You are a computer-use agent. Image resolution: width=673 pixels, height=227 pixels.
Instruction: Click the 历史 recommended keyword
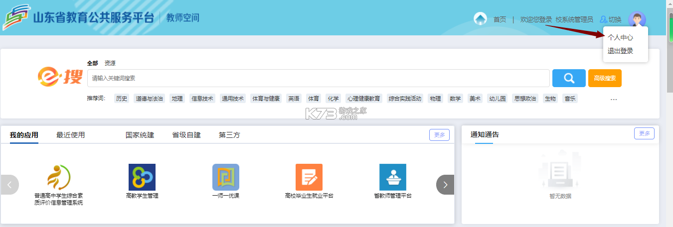pyautogui.click(x=122, y=99)
